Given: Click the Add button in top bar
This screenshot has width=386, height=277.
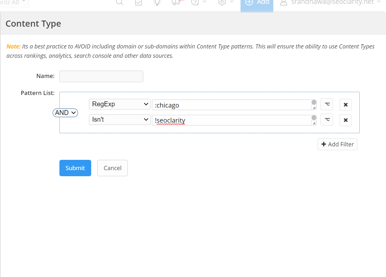Looking at the screenshot, I should (x=257, y=3).
